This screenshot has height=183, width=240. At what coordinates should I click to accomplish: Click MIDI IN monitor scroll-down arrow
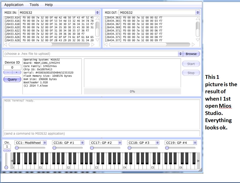coord(97,40)
